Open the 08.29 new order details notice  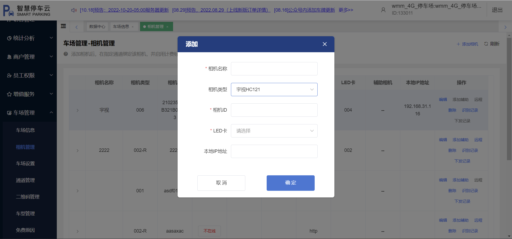tap(221, 10)
